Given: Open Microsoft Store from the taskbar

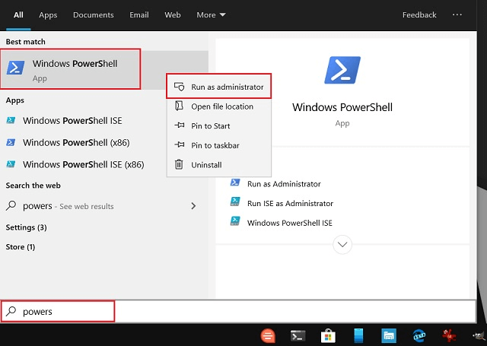Looking at the screenshot, I should click(x=328, y=335).
